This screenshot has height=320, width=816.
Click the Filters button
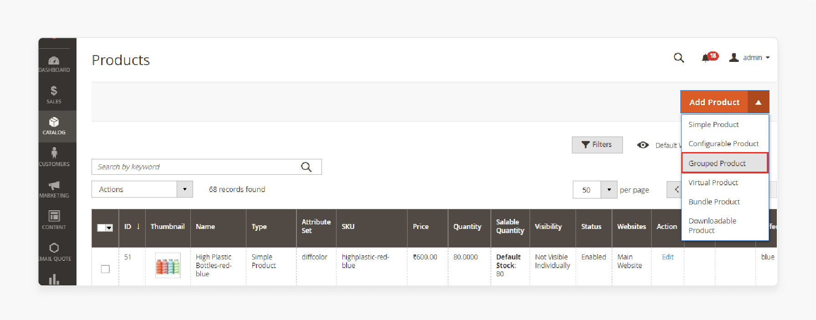click(x=597, y=145)
